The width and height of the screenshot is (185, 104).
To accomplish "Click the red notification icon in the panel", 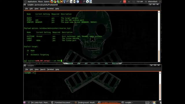I will 125,1.
